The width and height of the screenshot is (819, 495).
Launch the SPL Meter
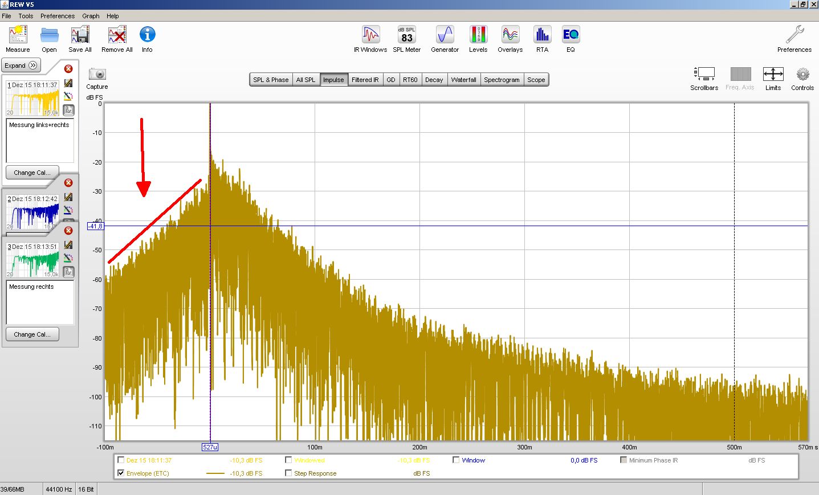[x=406, y=39]
